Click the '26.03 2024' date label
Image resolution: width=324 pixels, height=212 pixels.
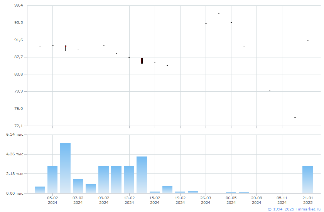pyautogui.click(x=206, y=200)
